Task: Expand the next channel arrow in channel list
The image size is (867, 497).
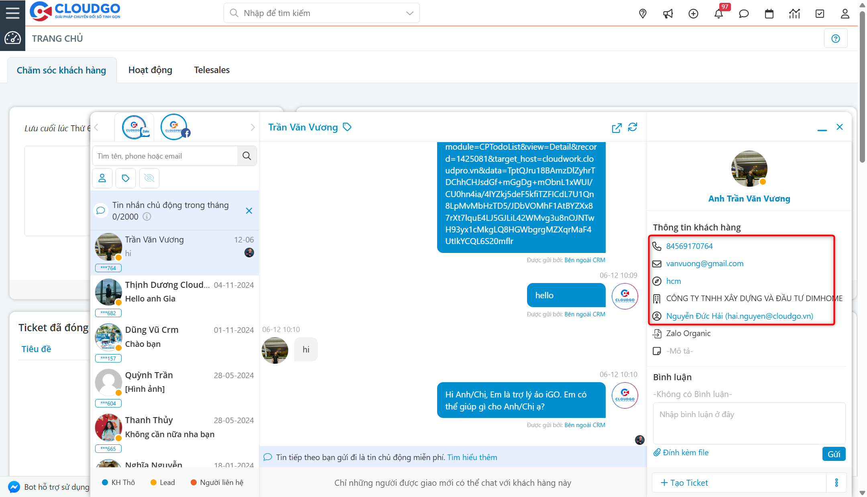Action: click(253, 127)
